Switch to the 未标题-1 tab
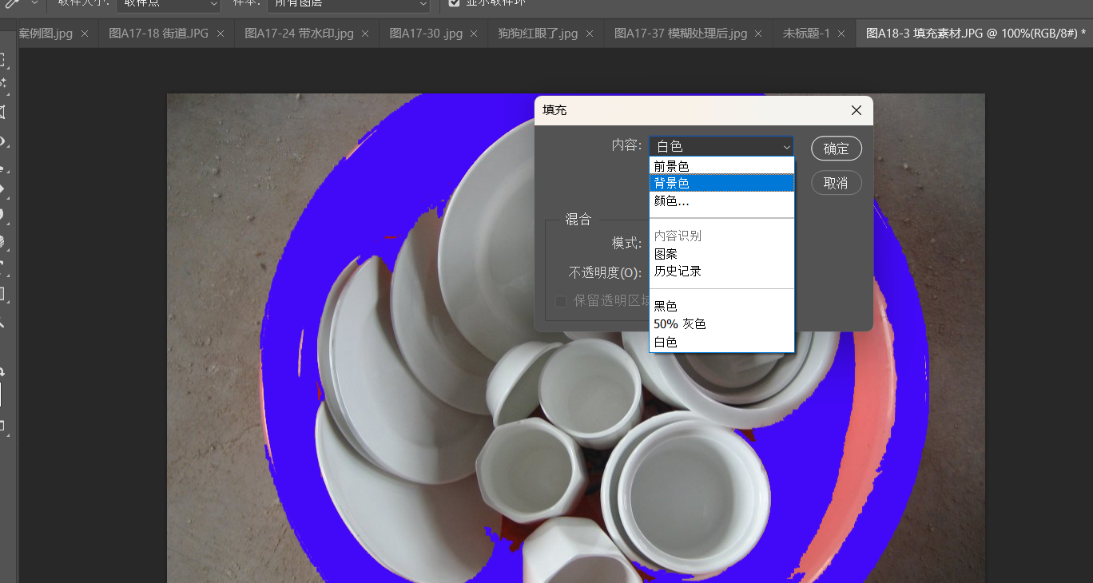 click(806, 34)
